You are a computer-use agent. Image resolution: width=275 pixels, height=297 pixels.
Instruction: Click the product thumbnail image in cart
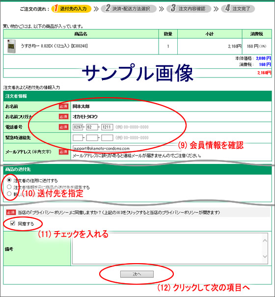tap(11, 46)
